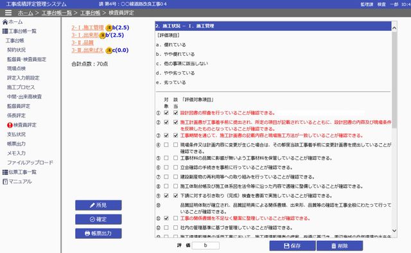Open 工事台帳一覧 breadcrumb link
This screenshot has height=253, width=411.
point(57,13)
